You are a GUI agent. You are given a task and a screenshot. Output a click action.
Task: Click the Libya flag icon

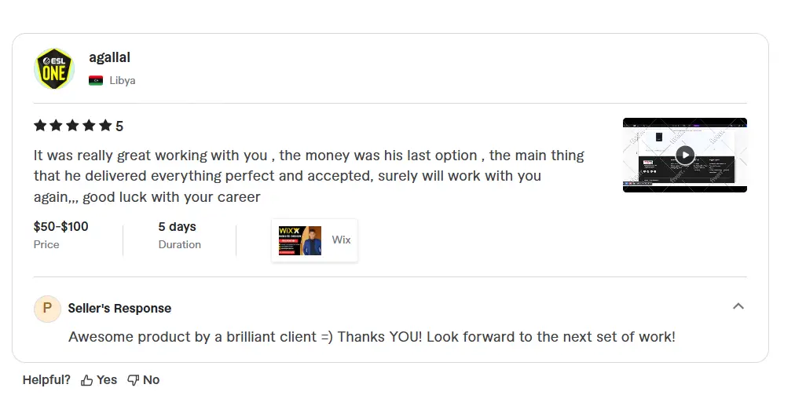96,80
